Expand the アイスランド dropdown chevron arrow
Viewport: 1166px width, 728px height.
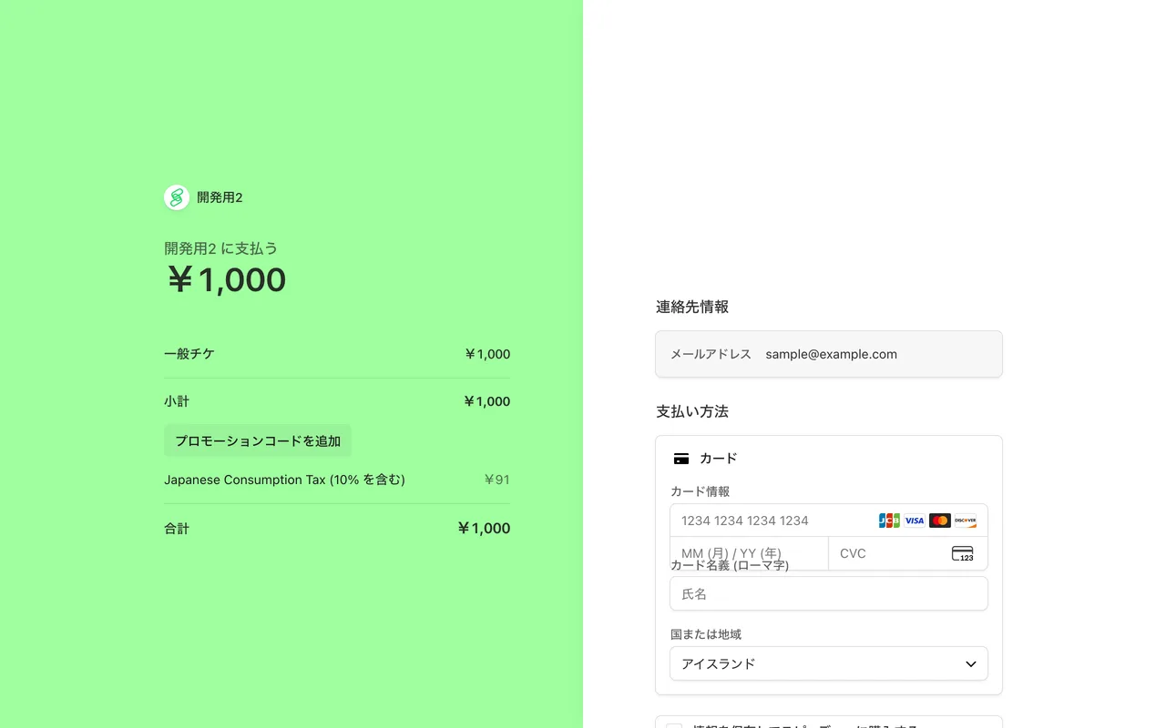click(971, 664)
